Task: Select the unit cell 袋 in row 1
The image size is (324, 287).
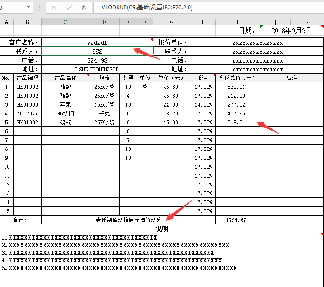Action: click(x=145, y=87)
